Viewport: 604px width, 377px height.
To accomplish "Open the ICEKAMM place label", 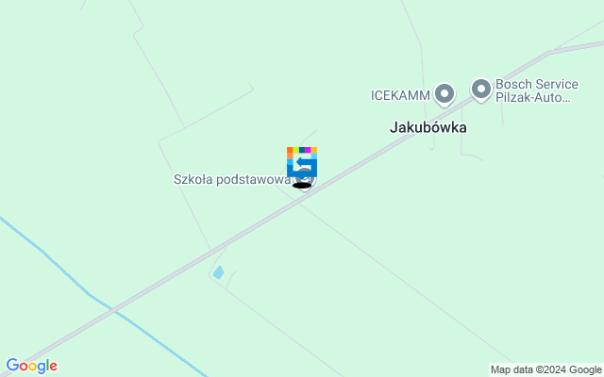I will coord(400,95).
